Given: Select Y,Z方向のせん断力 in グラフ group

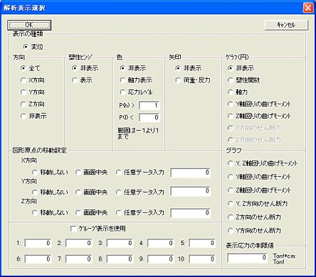Looking at the screenshot, I should (258, 204).
